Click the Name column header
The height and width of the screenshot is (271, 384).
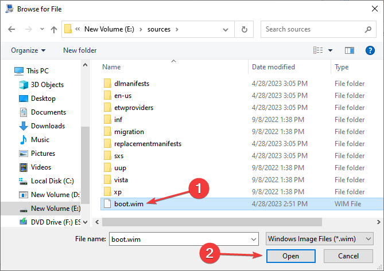click(111, 67)
